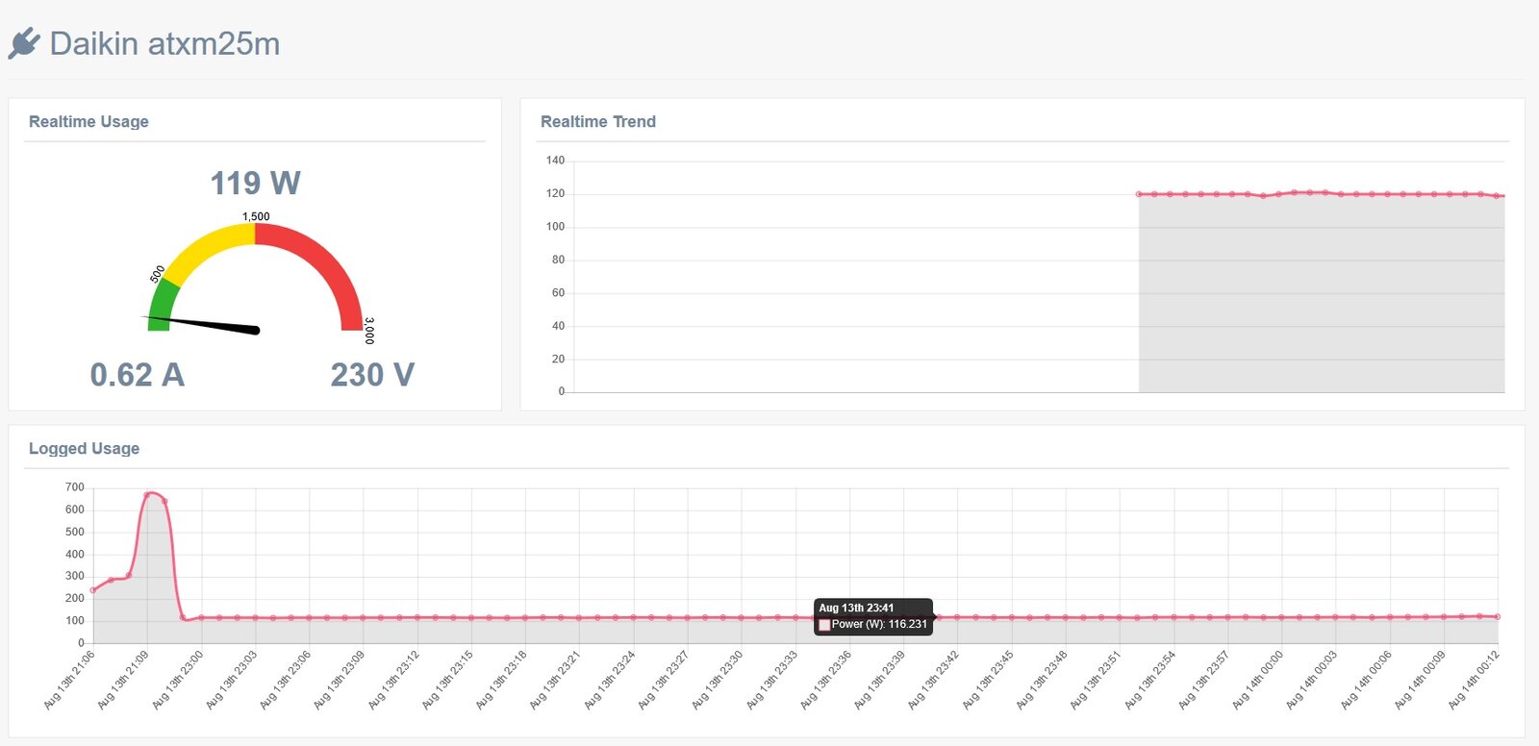Screen dimensions: 1539x746
Task: Click the last Realtime Trend data point
Action: 1497,196
